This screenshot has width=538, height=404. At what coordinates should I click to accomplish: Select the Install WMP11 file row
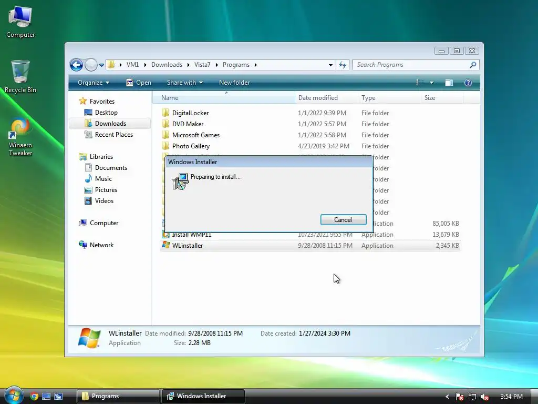[310, 235]
